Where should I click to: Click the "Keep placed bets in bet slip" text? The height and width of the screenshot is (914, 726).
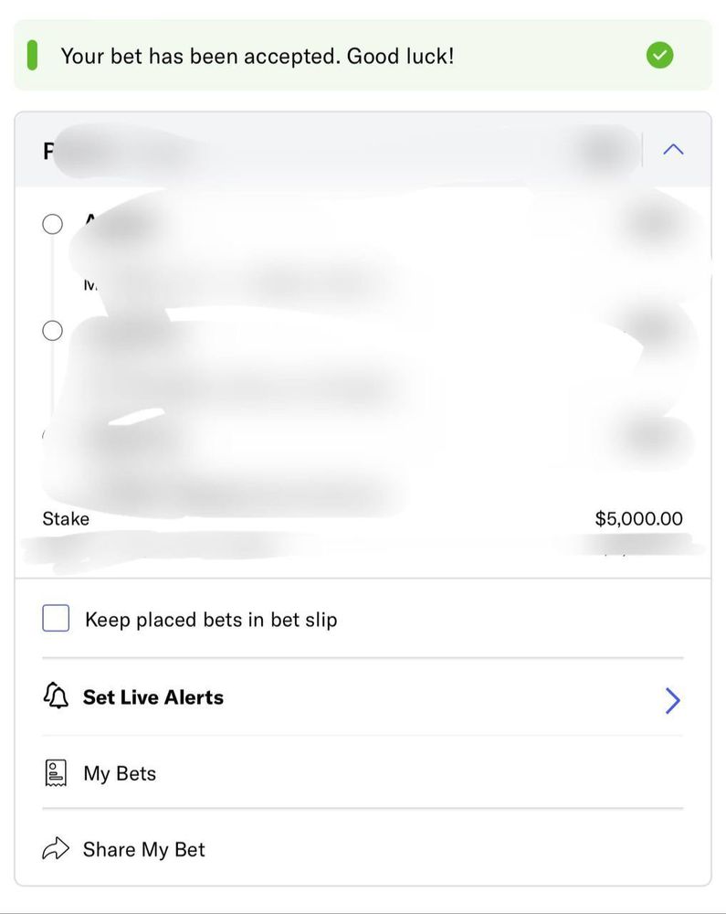211,620
